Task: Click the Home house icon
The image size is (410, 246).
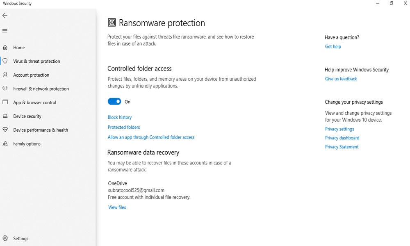Action: coord(5,47)
